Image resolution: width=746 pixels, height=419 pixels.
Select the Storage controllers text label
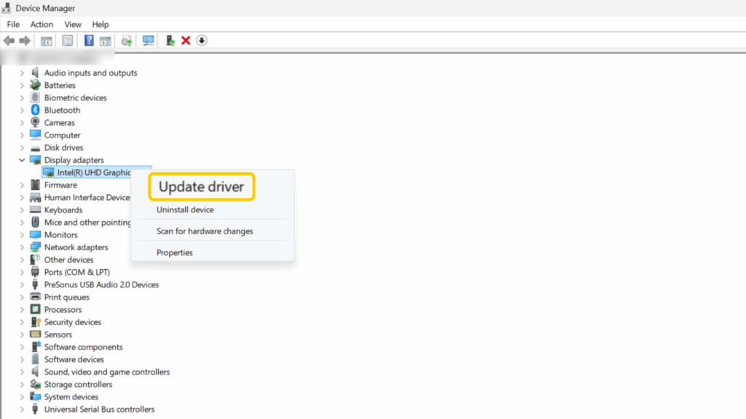tap(78, 384)
